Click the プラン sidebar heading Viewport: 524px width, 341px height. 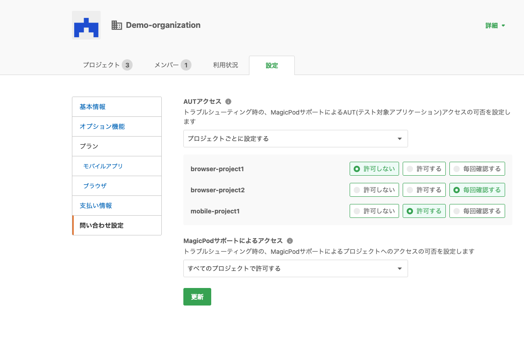(117, 146)
